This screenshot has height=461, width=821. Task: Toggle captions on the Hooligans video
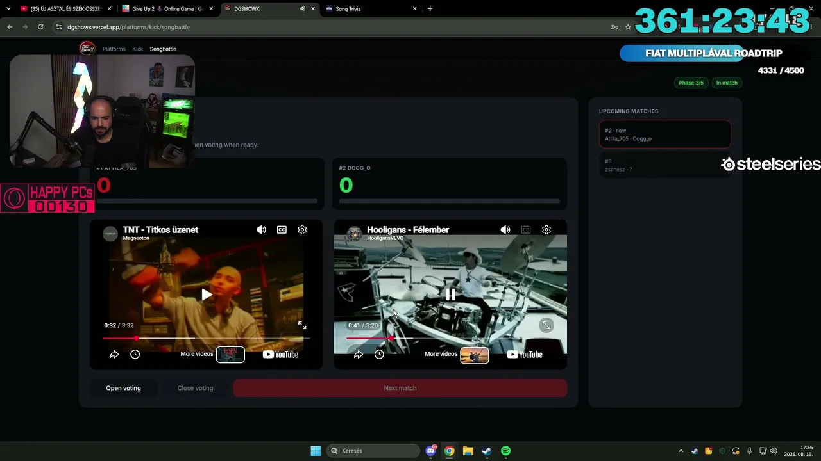click(x=526, y=230)
